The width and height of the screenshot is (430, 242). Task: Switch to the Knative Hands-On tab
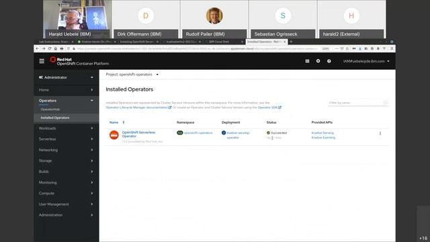pos(96,42)
